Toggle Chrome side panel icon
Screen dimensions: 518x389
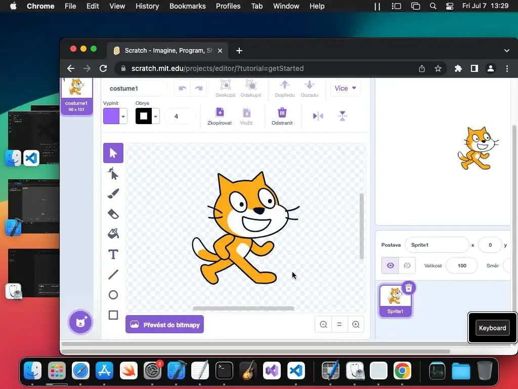coord(474,68)
